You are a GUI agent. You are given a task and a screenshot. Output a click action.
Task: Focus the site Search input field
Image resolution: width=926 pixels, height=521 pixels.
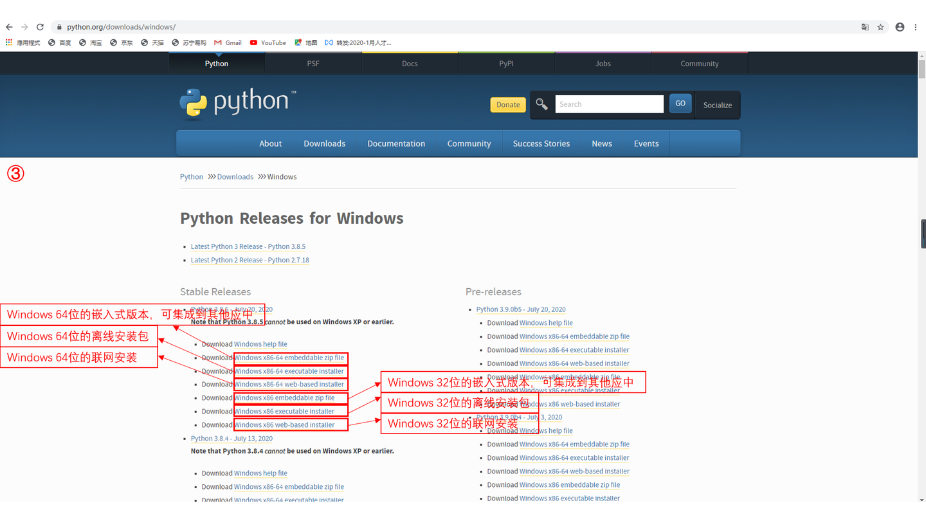[x=609, y=104]
